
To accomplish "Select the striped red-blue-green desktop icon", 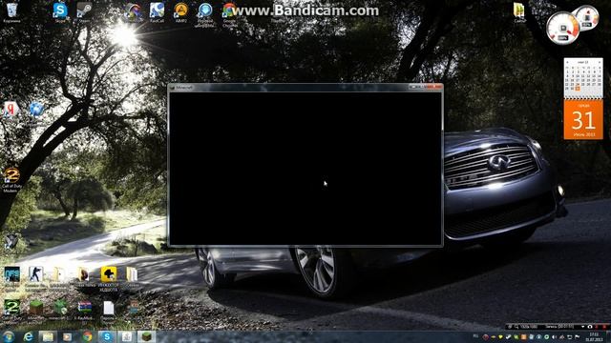I will (84, 308).
